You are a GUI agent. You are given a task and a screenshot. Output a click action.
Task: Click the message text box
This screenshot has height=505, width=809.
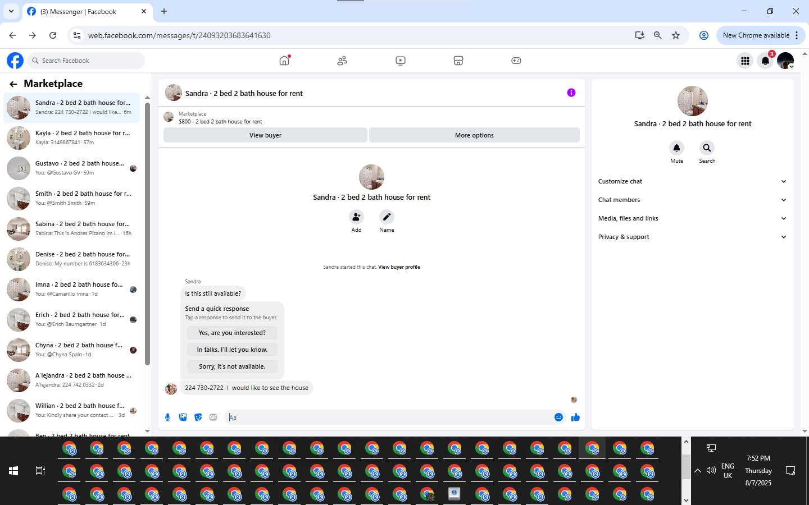pos(389,417)
